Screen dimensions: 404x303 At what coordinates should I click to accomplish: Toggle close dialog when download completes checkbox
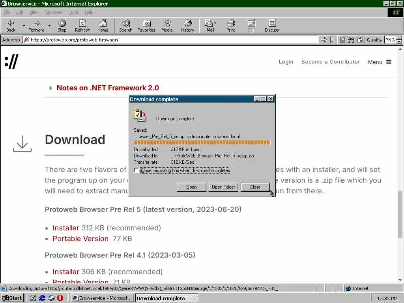(x=136, y=170)
